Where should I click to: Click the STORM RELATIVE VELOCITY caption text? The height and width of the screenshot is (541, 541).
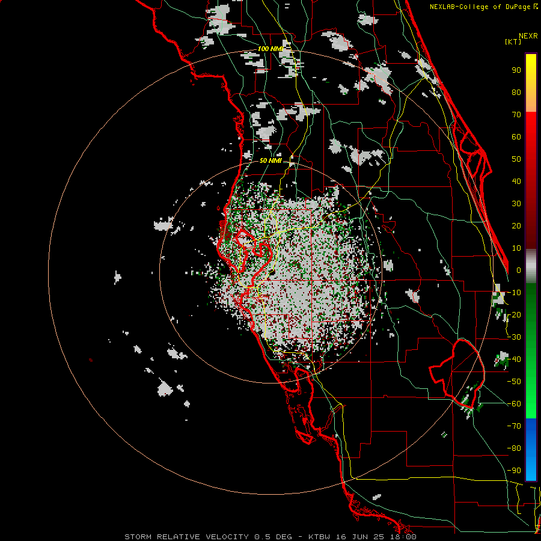tap(186, 537)
